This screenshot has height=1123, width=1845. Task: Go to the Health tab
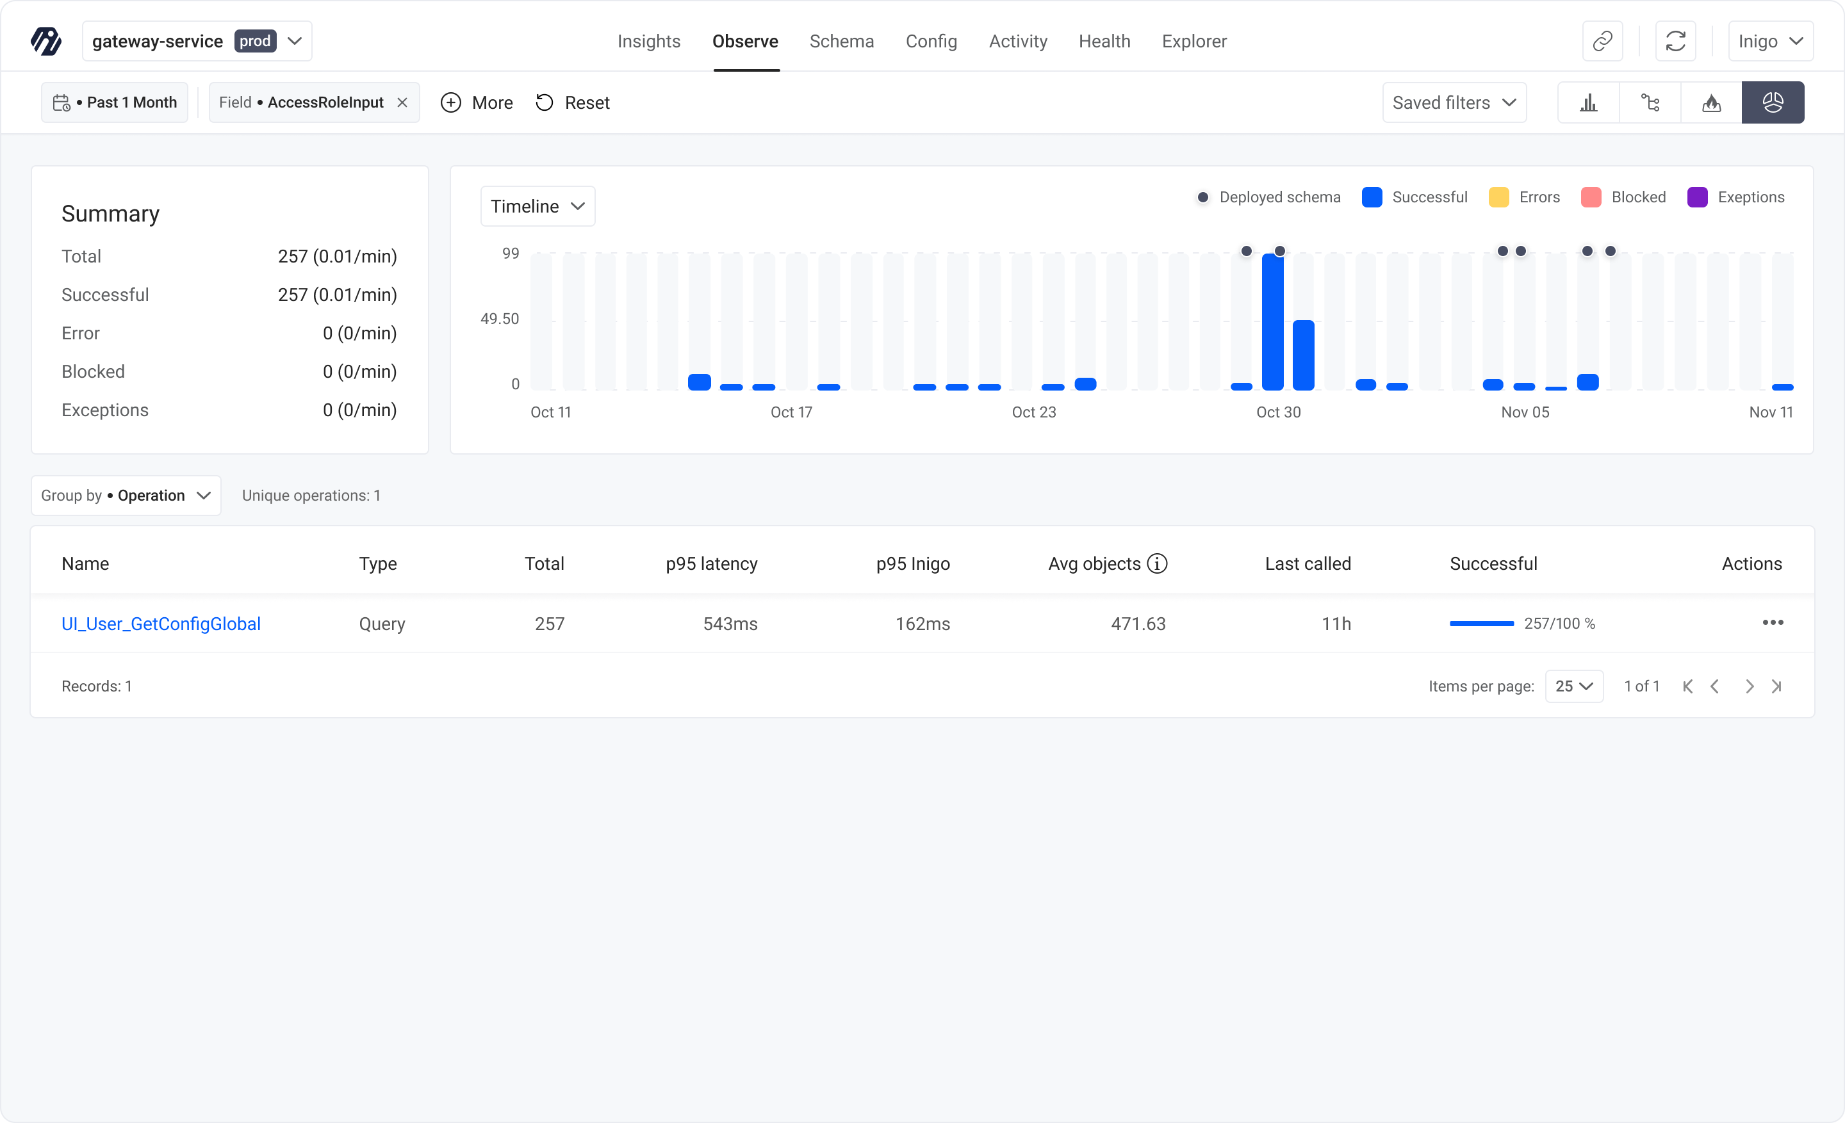[1104, 41]
